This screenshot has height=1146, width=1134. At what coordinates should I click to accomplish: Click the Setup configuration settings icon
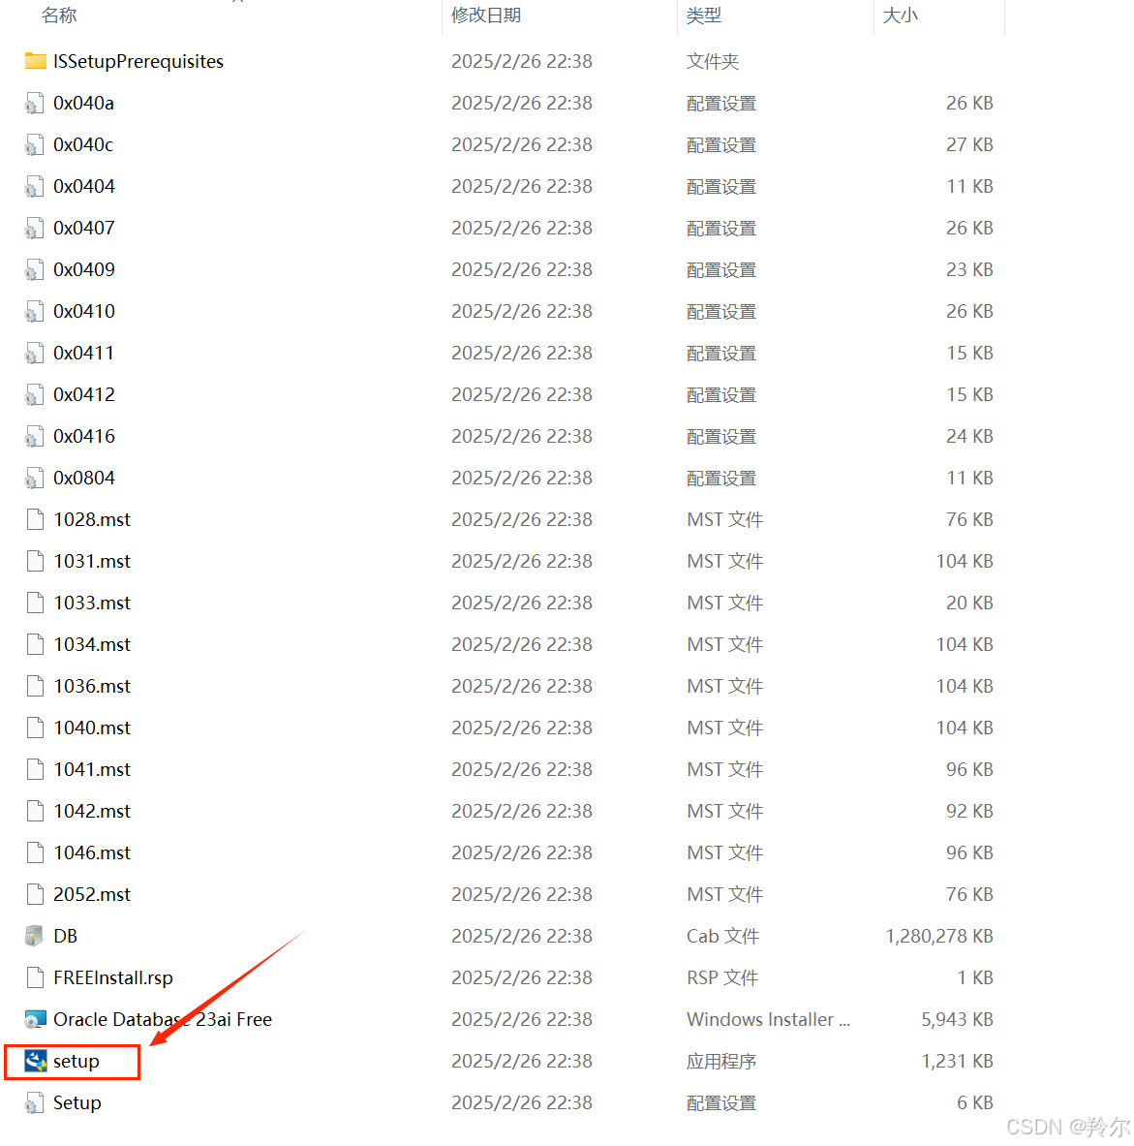pos(34,1102)
